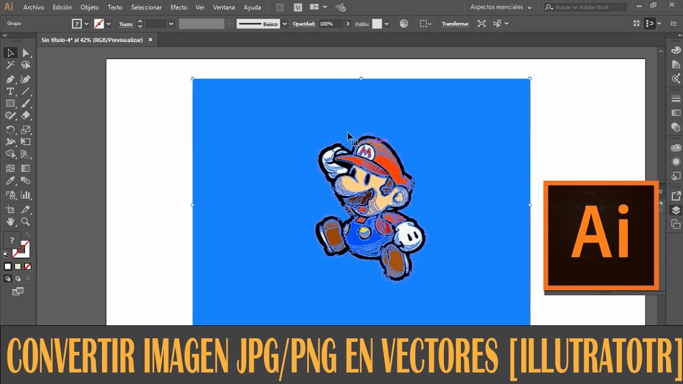683x384 pixels.
Task: Open the Efecto menu
Action: tap(179, 7)
